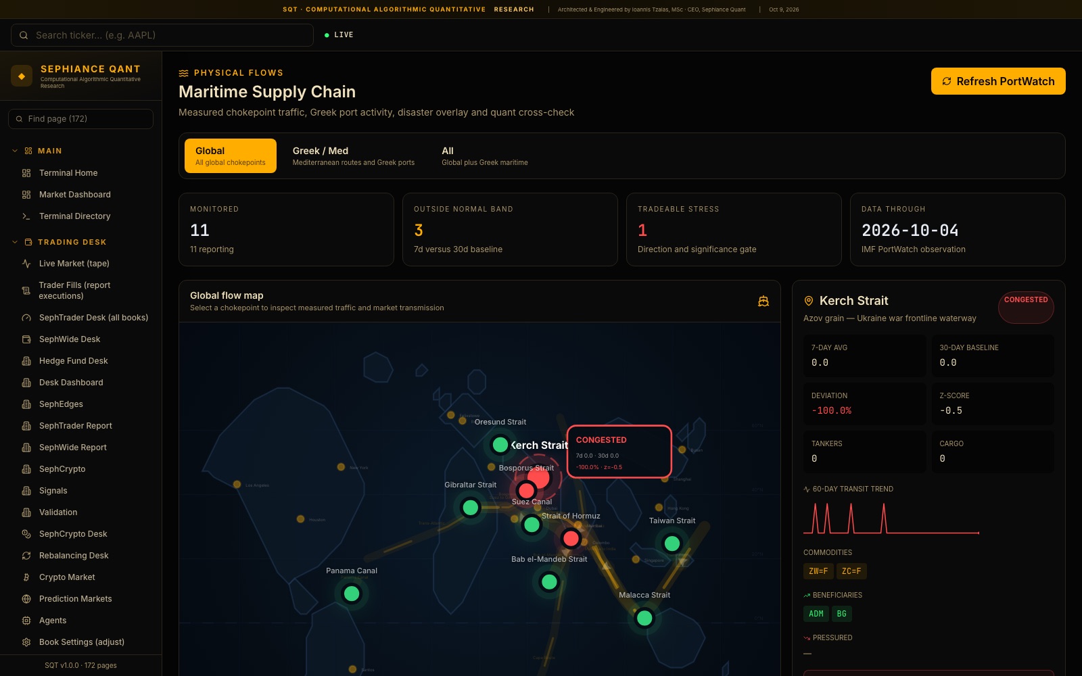
Task: Click the Refresh PortWatch button
Action: 998,81
